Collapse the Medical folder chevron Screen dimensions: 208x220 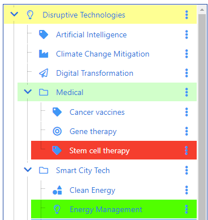click(28, 92)
